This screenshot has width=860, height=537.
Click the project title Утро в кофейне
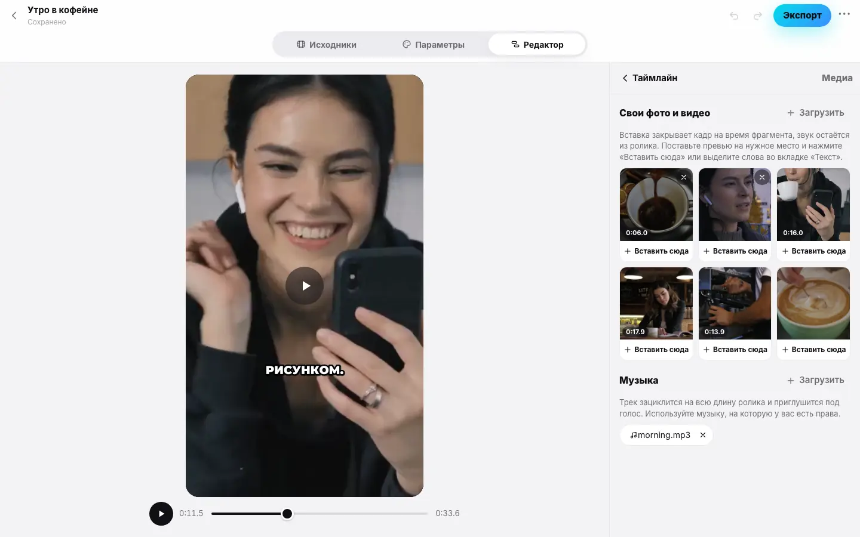coord(63,10)
